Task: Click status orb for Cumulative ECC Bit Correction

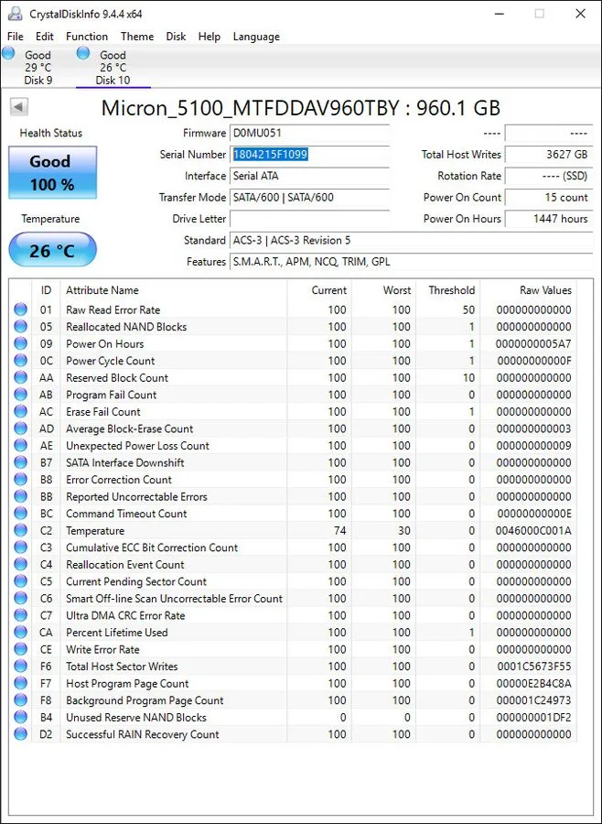Action: tap(20, 548)
